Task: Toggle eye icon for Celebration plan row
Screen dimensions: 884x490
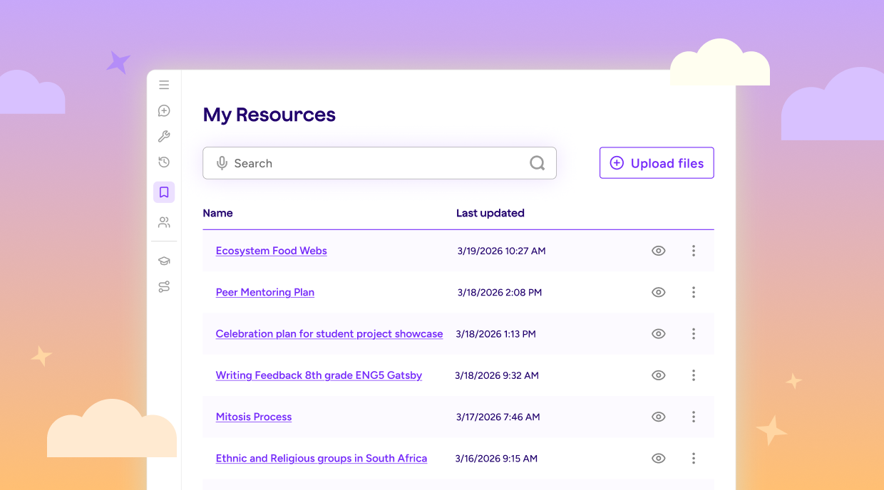Action: click(658, 333)
